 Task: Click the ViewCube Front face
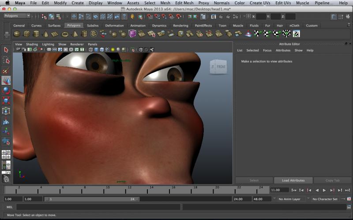(x=221, y=67)
